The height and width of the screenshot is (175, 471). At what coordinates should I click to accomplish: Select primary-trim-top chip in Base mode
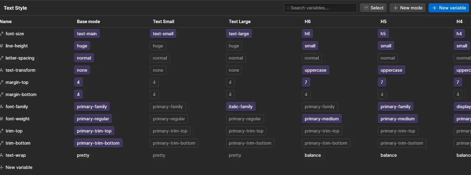[x=94, y=131]
